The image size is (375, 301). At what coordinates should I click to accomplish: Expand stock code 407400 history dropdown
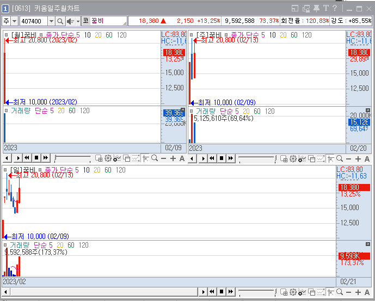point(51,21)
